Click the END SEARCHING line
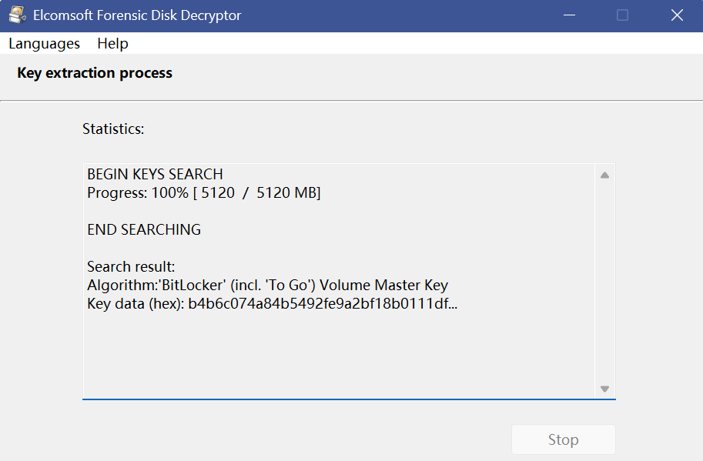This screenshot has width=703, height=461. coord(144,230)
